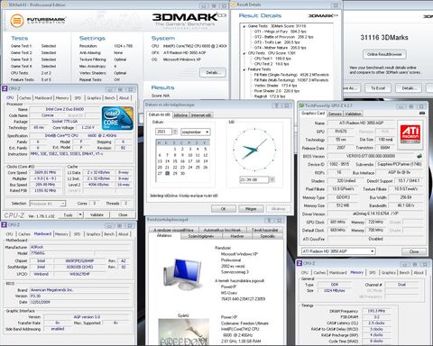The image size is (433, 346).
Task: Click the screenshot camera icon in GPU-Z
Action: click(x=422, y=114)
